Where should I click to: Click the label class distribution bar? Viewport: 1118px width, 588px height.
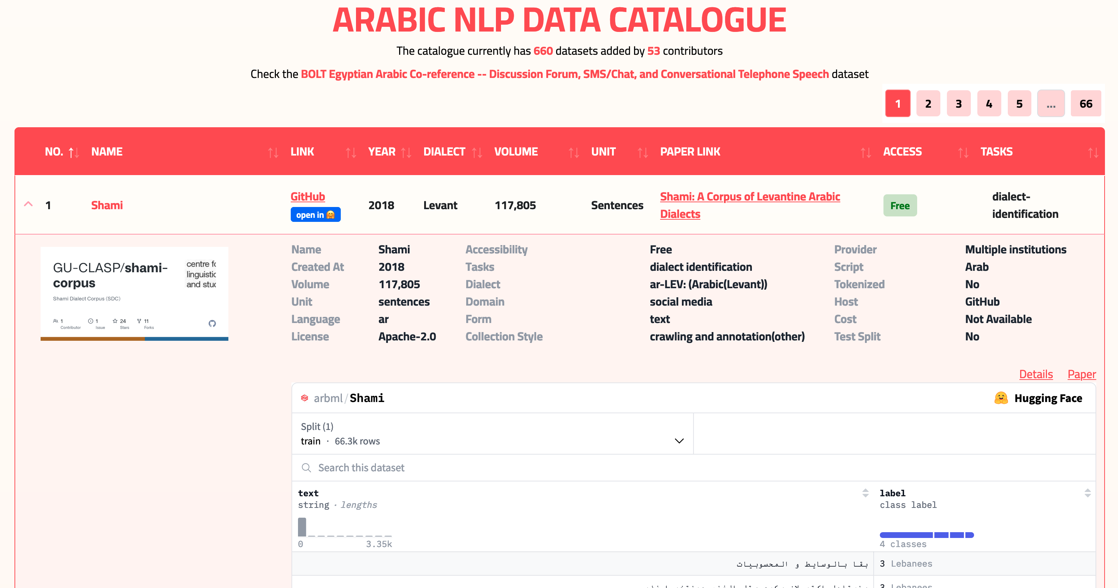(x=926, y=535)
